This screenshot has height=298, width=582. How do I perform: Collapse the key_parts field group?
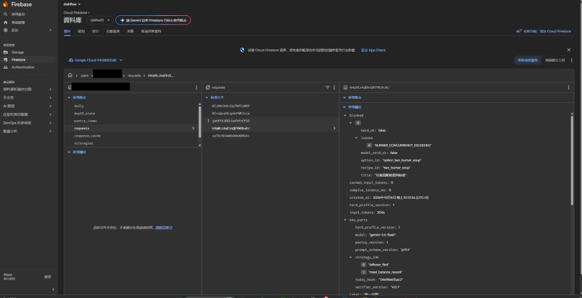pos(345,220)
